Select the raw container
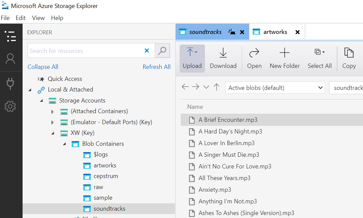This screenshot has height=218, width=363. (98, 187)
